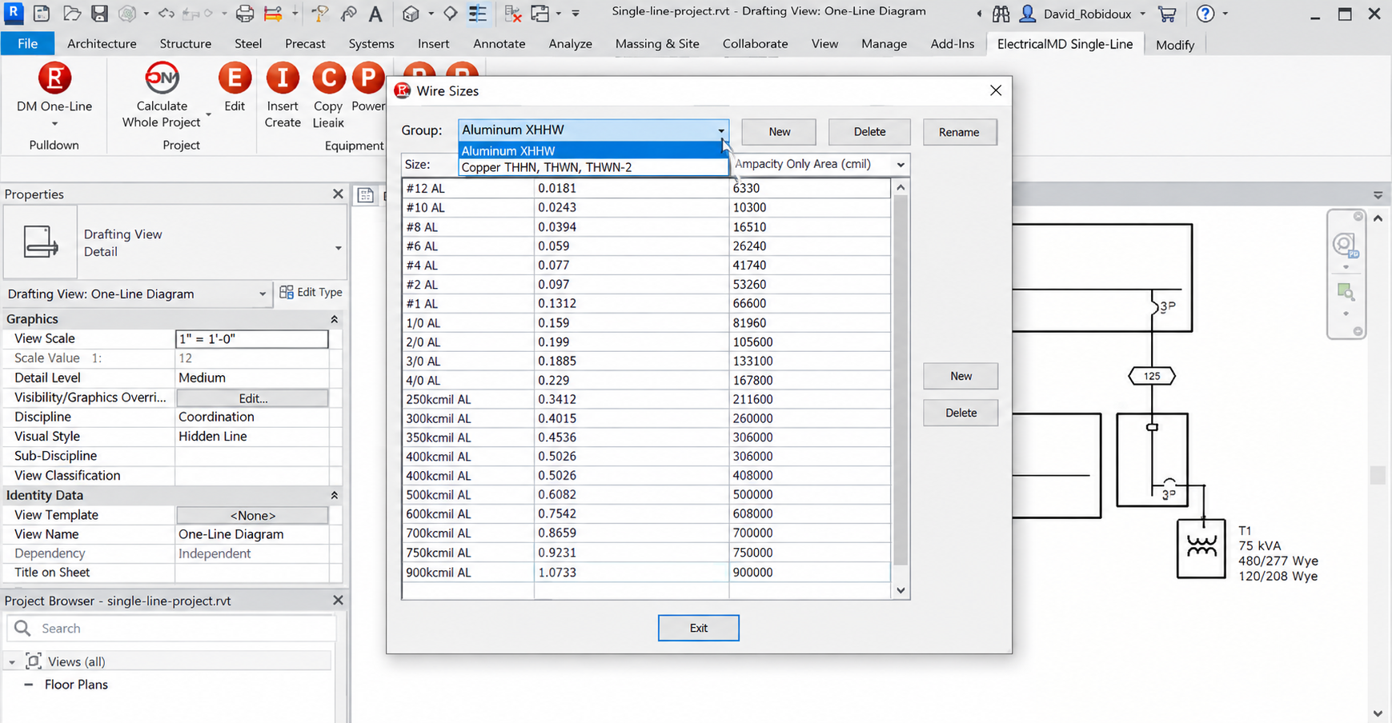The height and width of the screenshot is (723, 1392).
Task: Click the Text 'A' tool icon
Action: click(x=375, y=14)
